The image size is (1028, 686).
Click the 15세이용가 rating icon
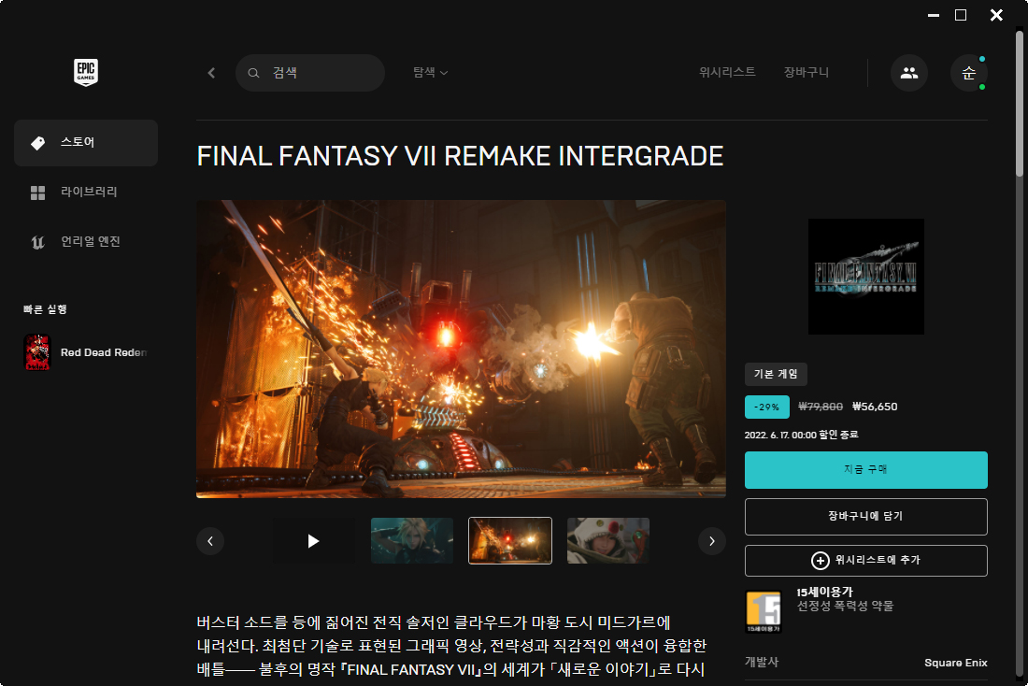(x=764, y=611)
